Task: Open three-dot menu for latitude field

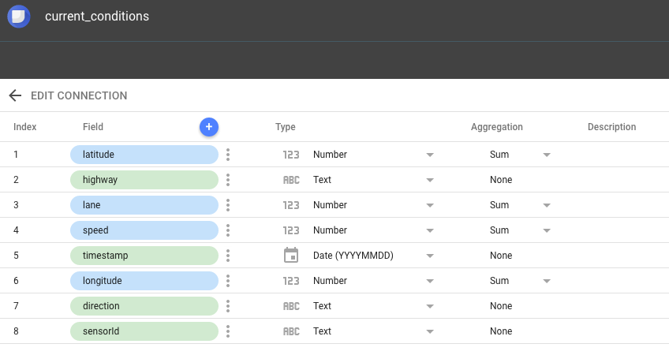Action: (x=228, y=155)
